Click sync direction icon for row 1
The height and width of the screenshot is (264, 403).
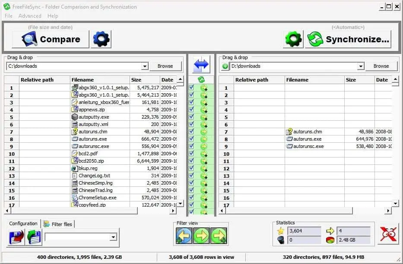click(x=204, y=88)
